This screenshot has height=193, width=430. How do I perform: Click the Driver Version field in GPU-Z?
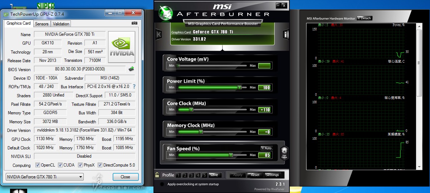coord(85,130)
